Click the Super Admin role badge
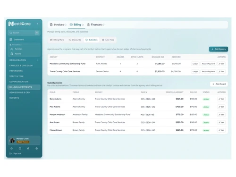The width and height of the screenshot is (236, 177). click(x=23, y=142)
